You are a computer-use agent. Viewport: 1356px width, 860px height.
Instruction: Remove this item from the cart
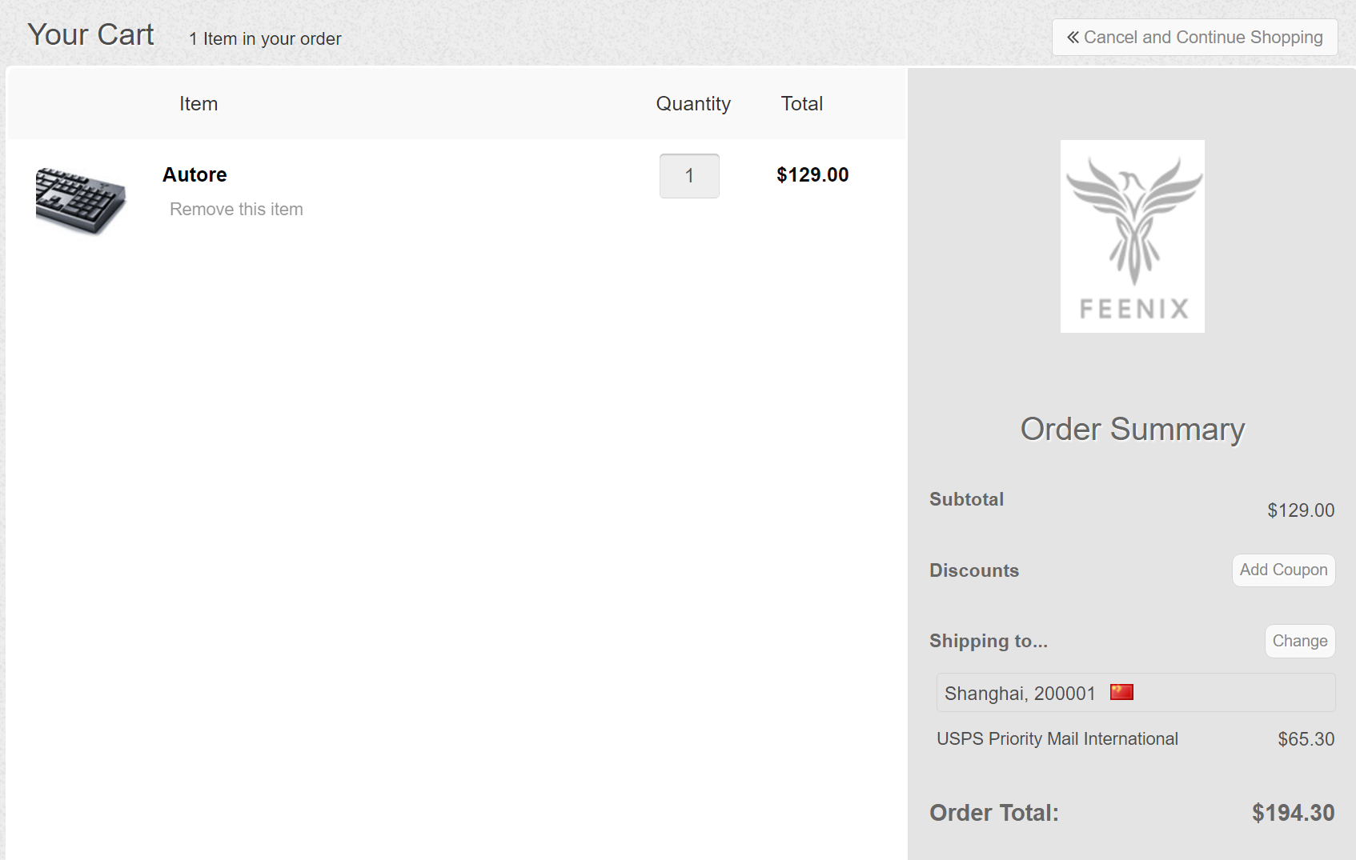coord(236,210)
